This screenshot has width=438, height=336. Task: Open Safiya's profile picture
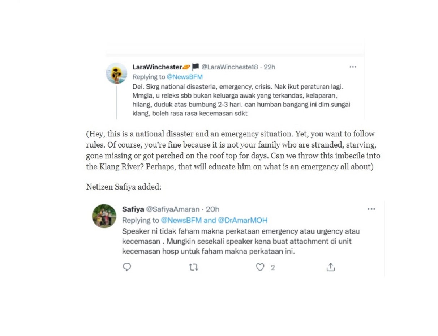(x=104, y=216)
